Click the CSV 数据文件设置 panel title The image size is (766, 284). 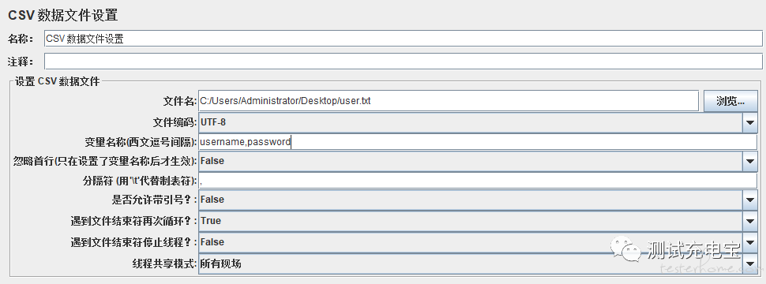[63, 15]
